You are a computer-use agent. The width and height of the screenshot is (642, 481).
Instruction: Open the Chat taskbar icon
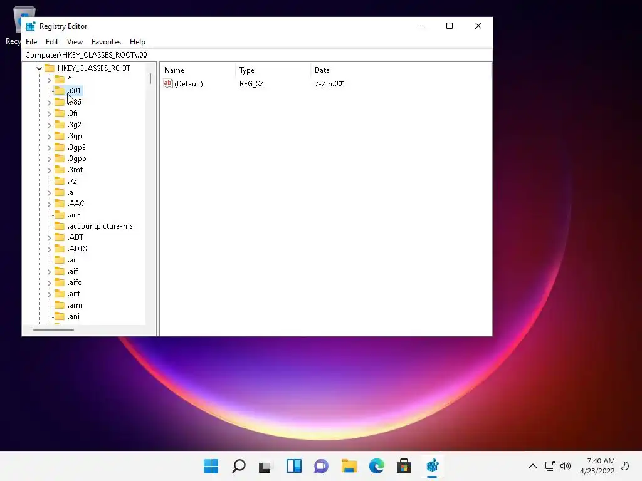pos(321,466)
